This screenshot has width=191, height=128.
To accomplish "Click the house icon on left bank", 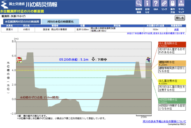I will pyautogui.click(x=19, y=60).
